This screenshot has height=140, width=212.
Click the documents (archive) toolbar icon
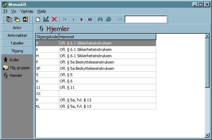click(9, 19)
